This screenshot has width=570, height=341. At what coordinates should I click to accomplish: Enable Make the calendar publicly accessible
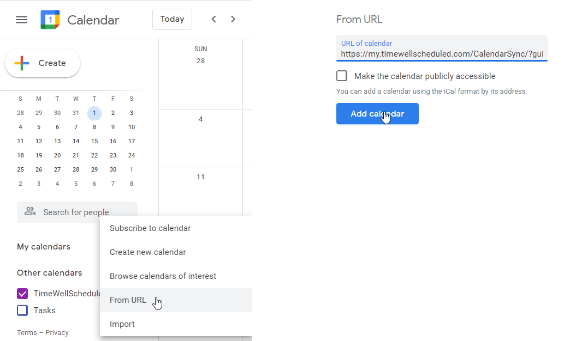342,76
